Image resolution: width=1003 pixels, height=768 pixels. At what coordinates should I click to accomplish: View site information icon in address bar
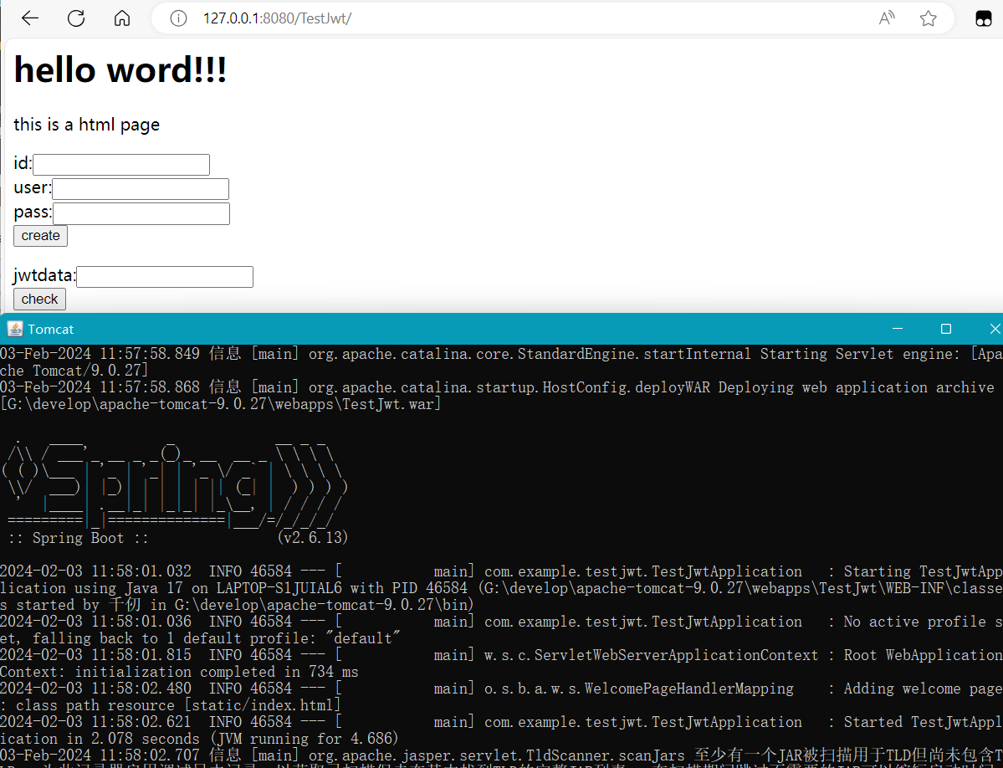178,18
